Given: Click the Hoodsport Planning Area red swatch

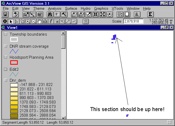Looking at the screenshot, I should (14, 63).
